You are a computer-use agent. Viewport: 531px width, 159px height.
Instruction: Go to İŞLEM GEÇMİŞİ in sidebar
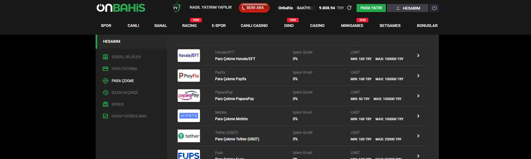tap(125, 93)
